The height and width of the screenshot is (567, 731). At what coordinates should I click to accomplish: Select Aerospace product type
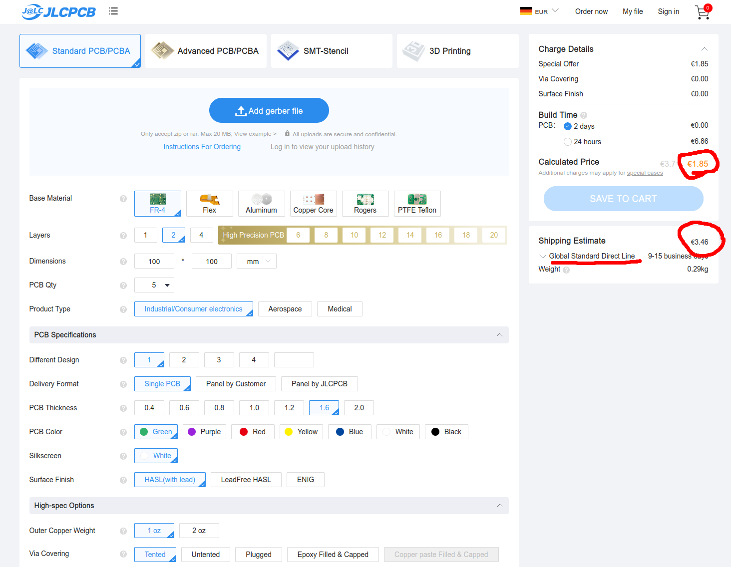(285, 309)
